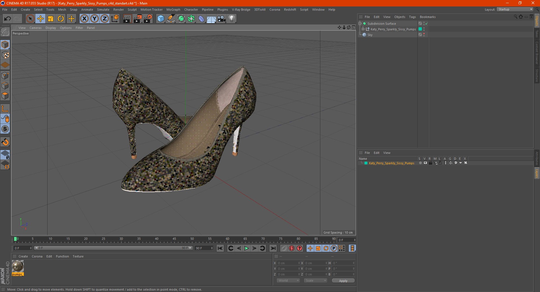
Task: Add a Camera object
Action: pos(222,19)
